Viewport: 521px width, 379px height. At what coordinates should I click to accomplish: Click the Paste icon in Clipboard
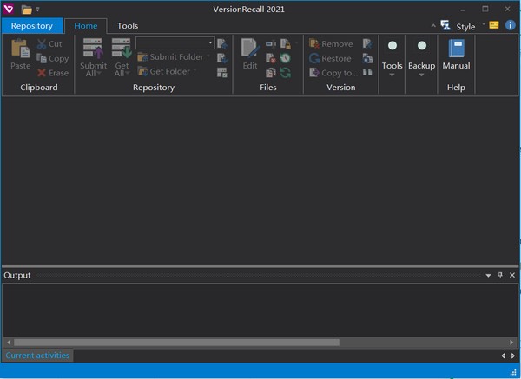(20, 49)
